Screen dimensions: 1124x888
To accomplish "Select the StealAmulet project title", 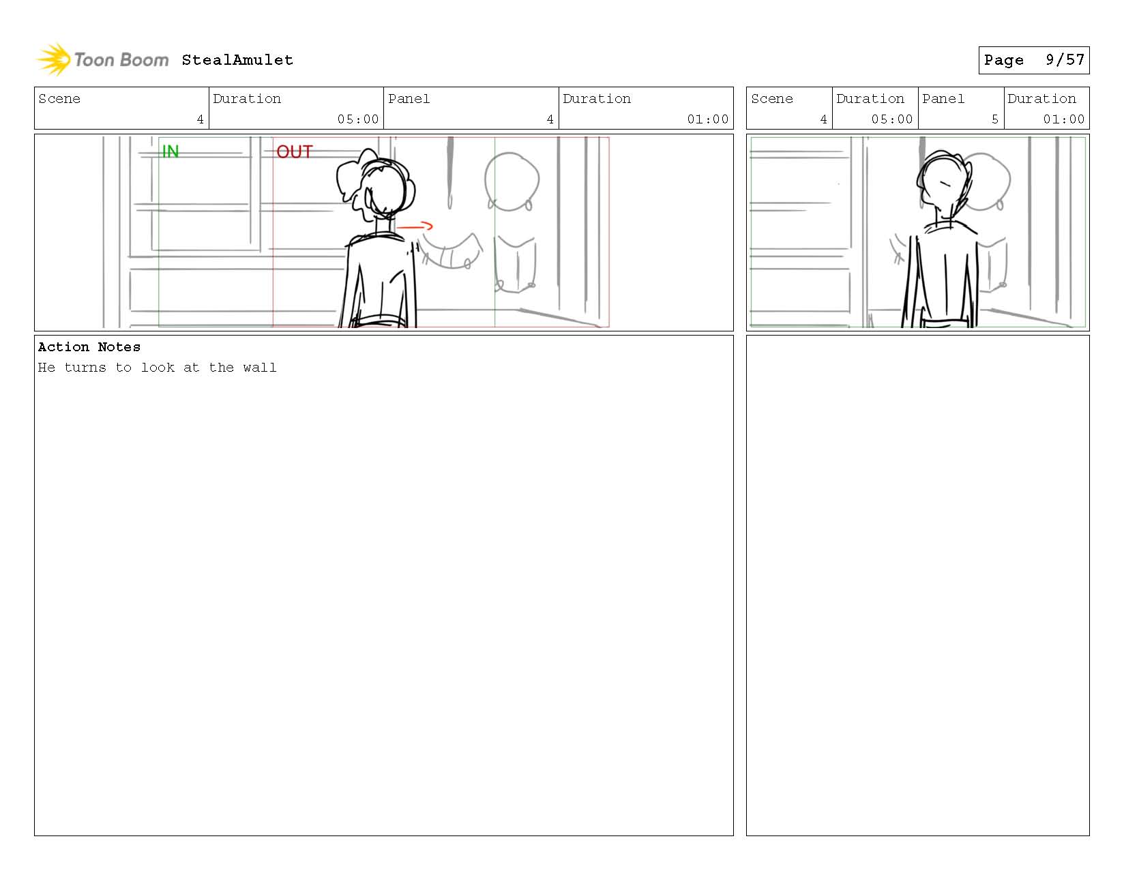I will pyautogui.click(x=237, y=60).
